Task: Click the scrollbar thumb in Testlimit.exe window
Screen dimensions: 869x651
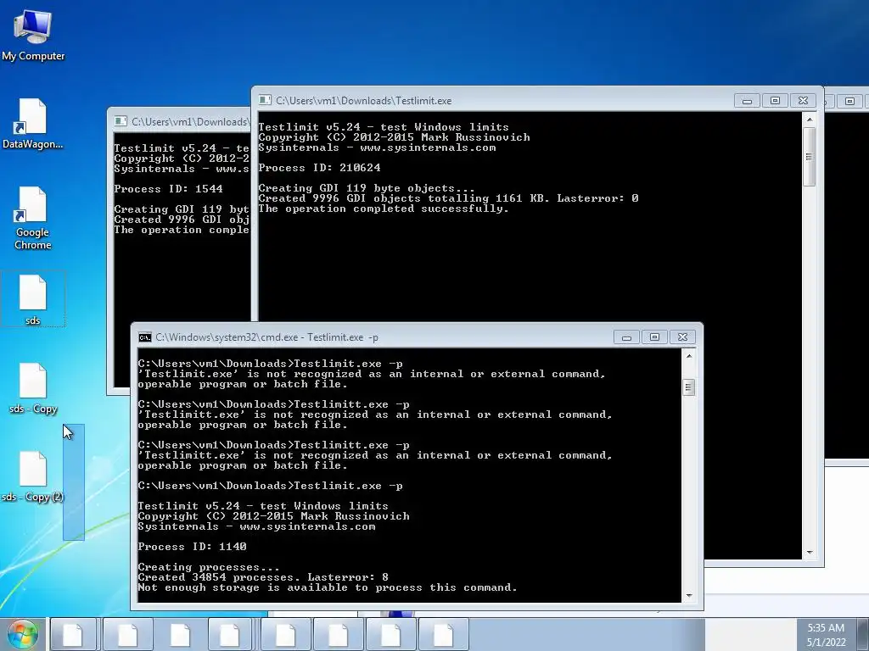Action: [x=810, y=157]
